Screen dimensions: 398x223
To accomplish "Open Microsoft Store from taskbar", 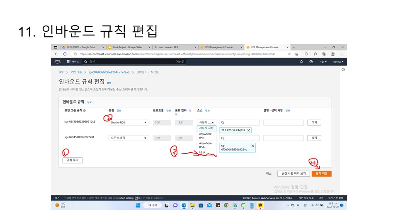I will pyautogui.click(x=201, y=205).
